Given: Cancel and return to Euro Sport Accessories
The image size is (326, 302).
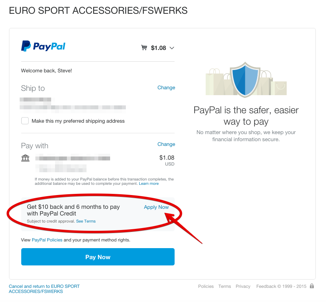Looking at the screenshot, I should [44, 289].
